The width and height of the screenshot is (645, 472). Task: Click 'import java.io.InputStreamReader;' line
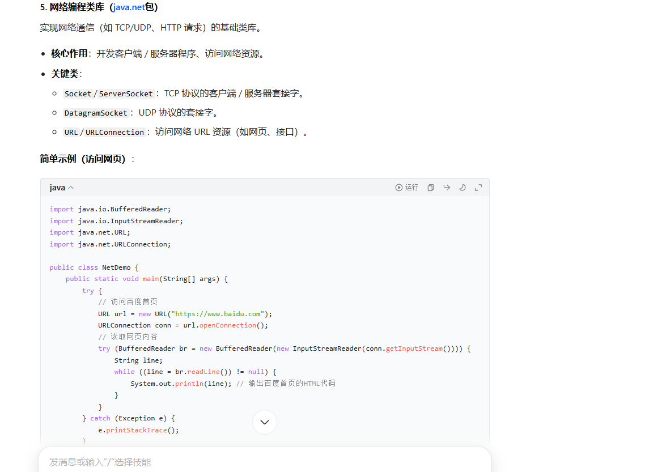tap(116, 221)
